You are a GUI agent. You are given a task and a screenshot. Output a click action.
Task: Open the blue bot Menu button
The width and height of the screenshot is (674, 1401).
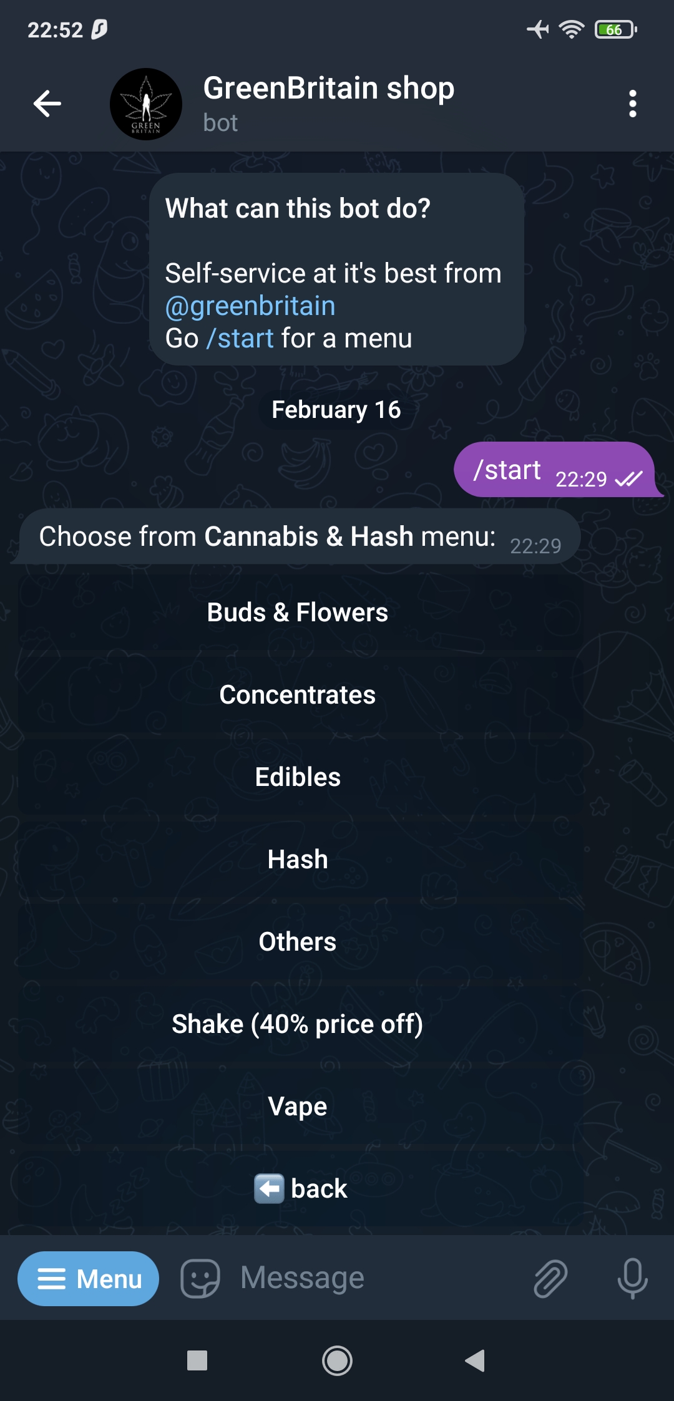click(88, 1279)
